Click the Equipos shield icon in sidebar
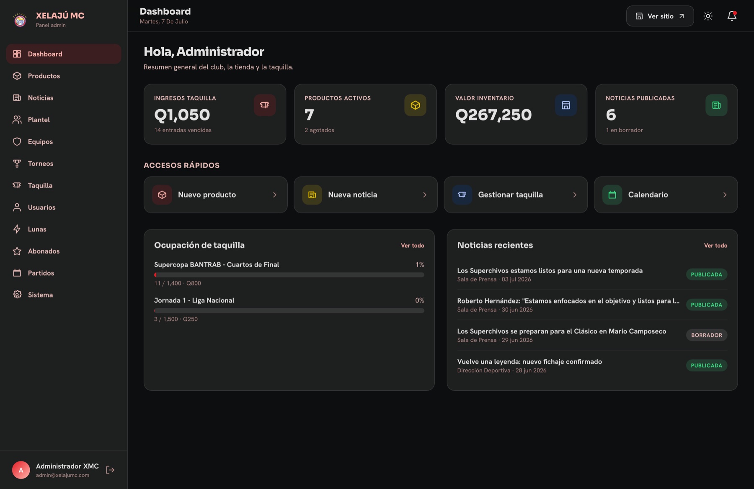Viewport: 754px width, 489px height. [x=17, y=141]
